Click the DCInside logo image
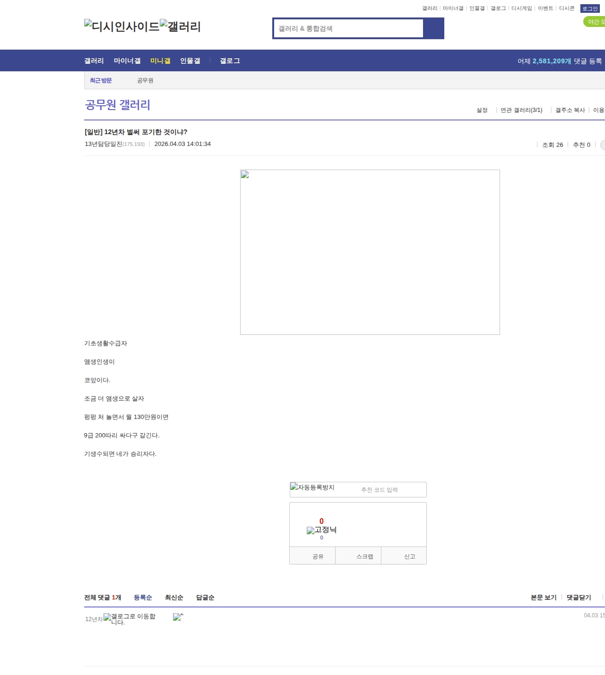The height and width of the screenshot is (675, 605). (x=121, y=26)
